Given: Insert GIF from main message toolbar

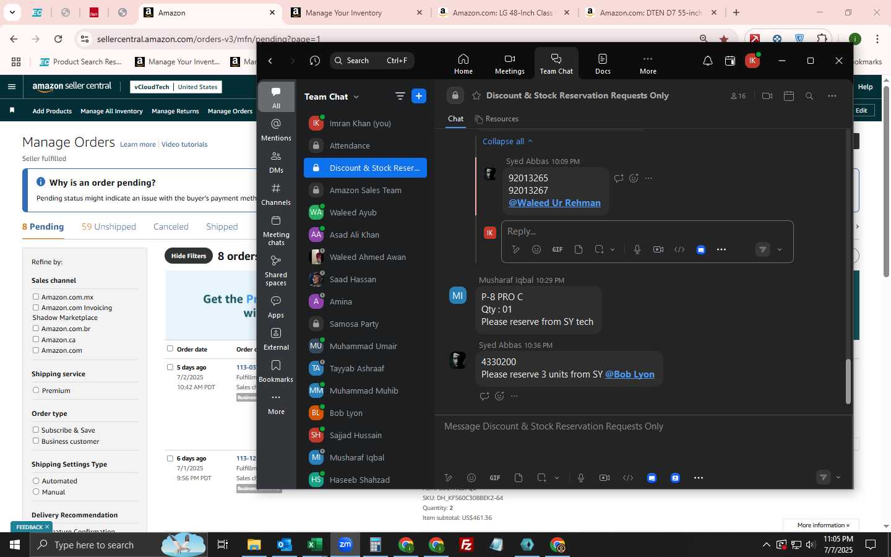Looking at the screenshot, I should coord(495,478).
